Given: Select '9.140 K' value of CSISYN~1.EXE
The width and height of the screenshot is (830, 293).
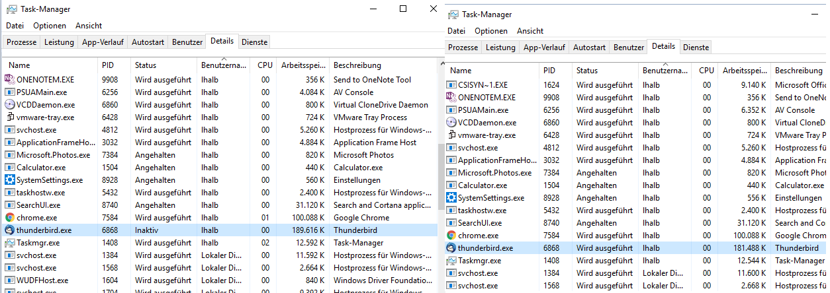Looking at the screenshot, I should 754,85.
